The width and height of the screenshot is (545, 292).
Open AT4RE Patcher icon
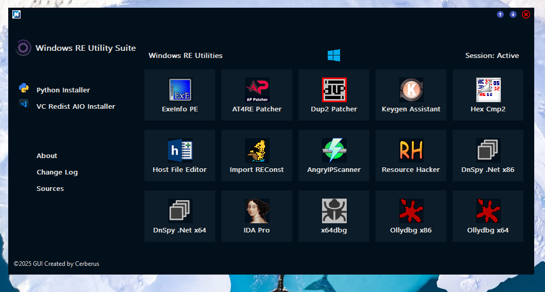tap(257, 90)
